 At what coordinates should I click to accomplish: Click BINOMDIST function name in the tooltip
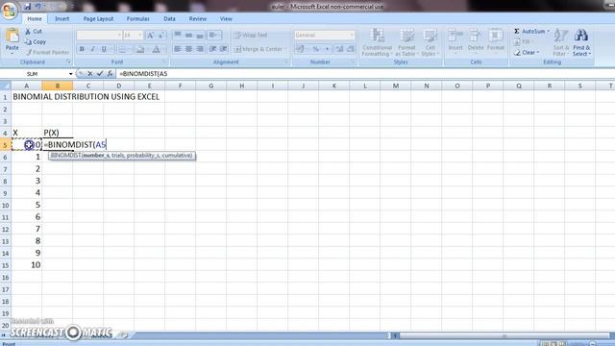point(65,156)
